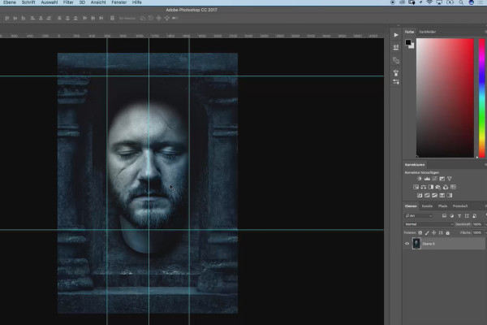Open the Fenster menu
Screen dimensions: 487x325
(x=119, y=2)
